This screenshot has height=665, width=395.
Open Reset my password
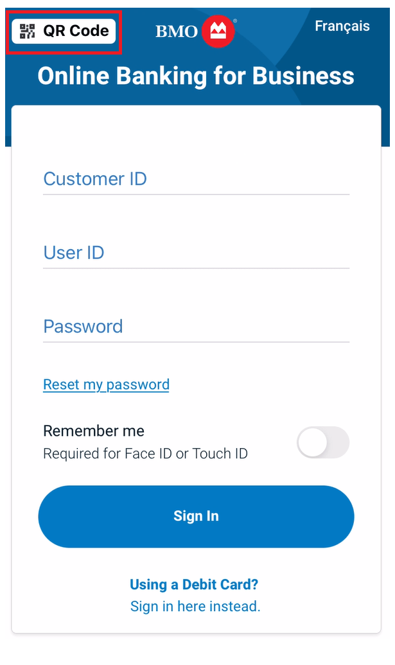[x=106, y=384]
